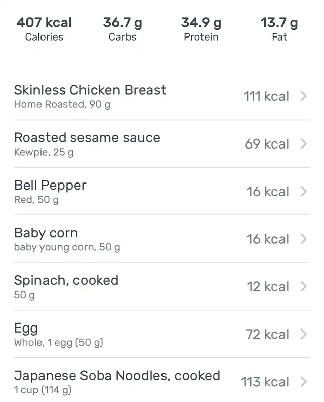Open Japanese Soba Noodles, cooked entry
The image size is (324, 402).
pos(117,376)
